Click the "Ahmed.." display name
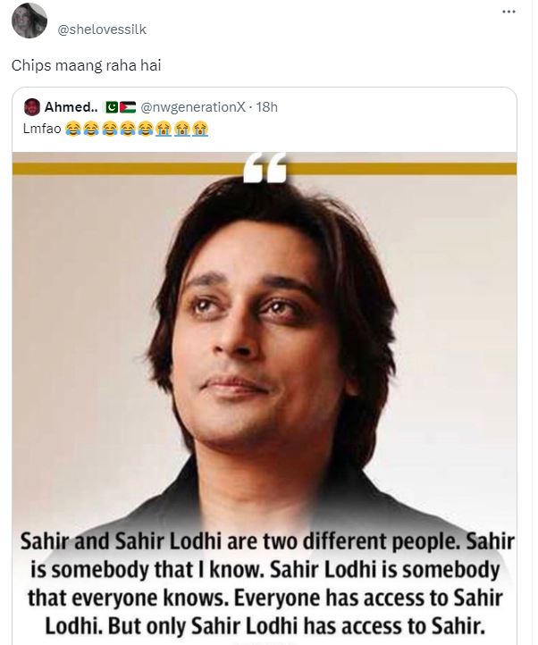Viewport: 538px width, 645px height. click(70, 107)
